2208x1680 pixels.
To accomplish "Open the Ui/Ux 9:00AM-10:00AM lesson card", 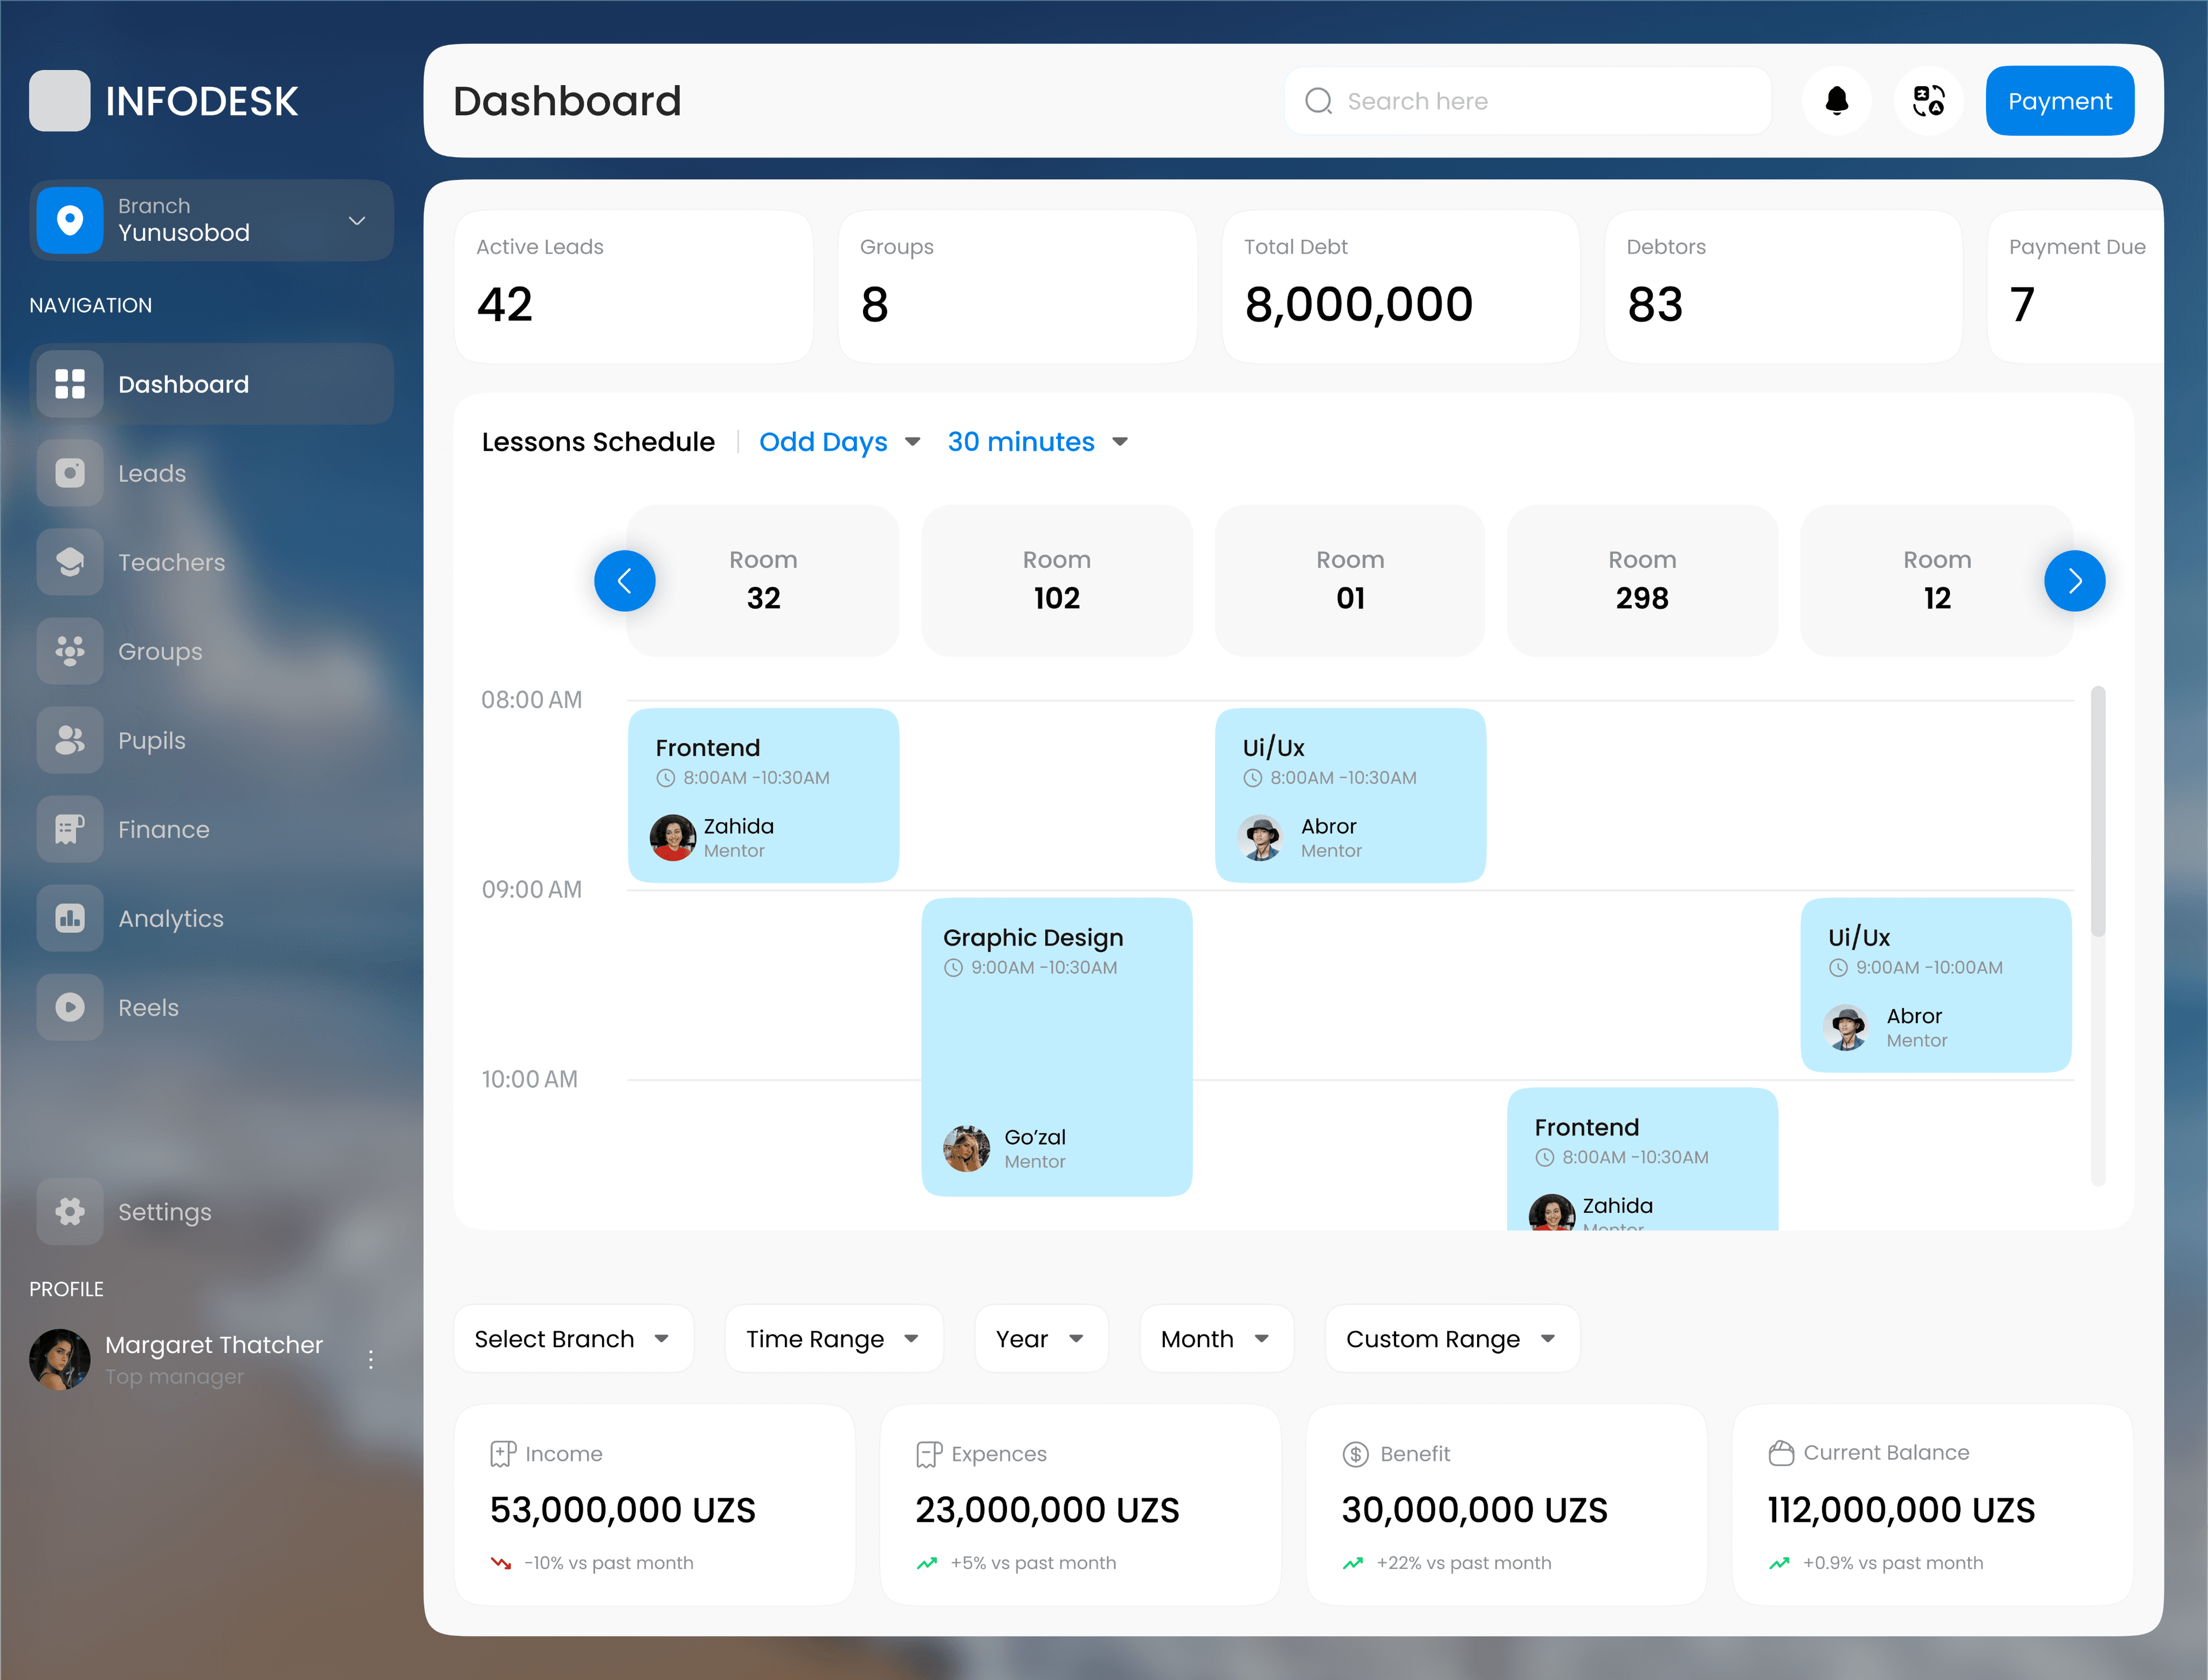I will point(1937,985).
